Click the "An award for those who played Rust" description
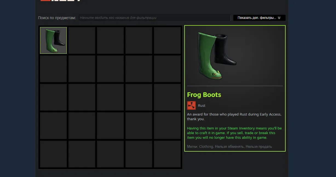Image resolution: width=336 pixels, height=177 pixels. [234, 117]
